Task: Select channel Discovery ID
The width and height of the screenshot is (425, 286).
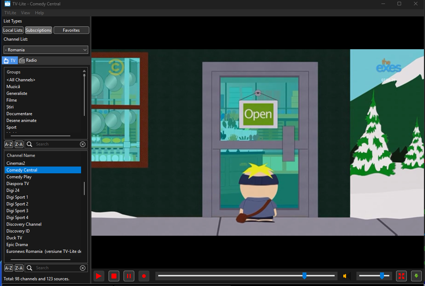Action: (x=43, y=231)
